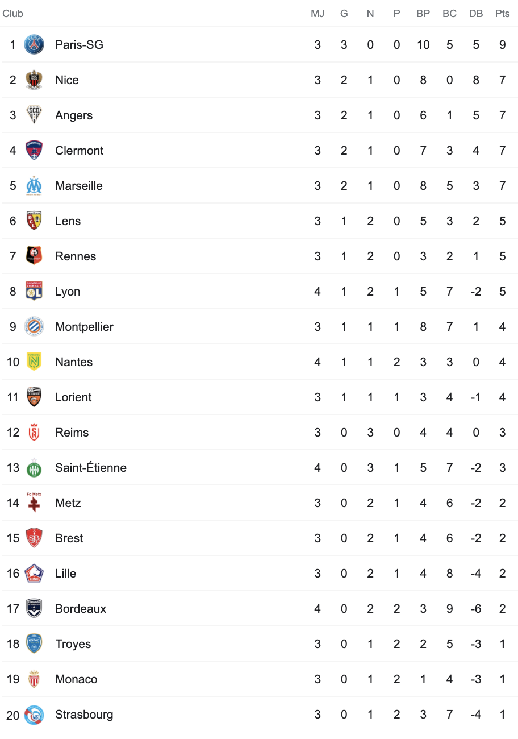Image resolution: width=518 pixels, height=739 pixels.
Task: Open the Lens team name
Action: [68, 221]
